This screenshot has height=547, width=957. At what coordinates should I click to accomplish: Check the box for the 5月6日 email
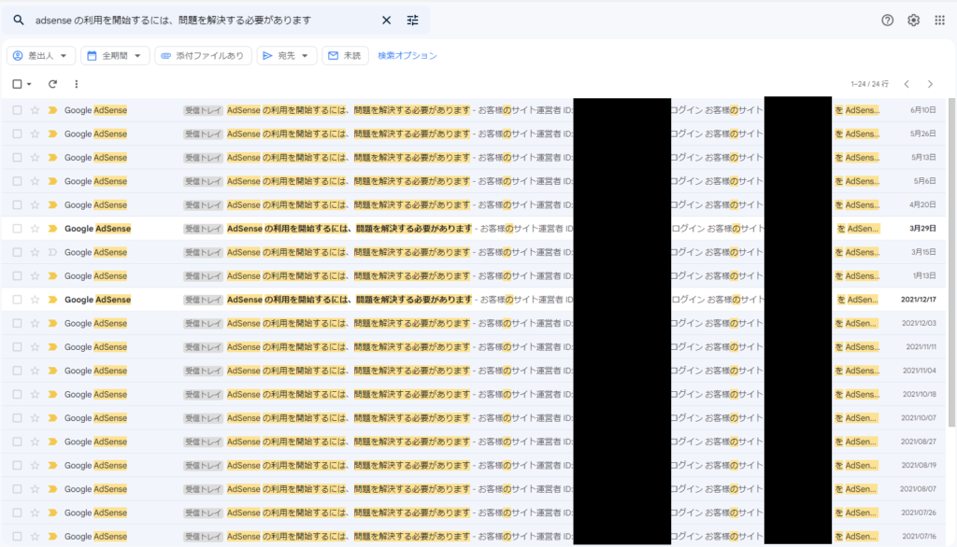(17, 181)
